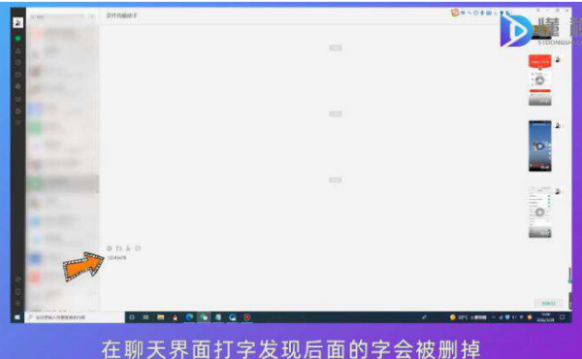Open the Channels butterfly icon
The image size is (582, 359).
click(x=17, y=99)
